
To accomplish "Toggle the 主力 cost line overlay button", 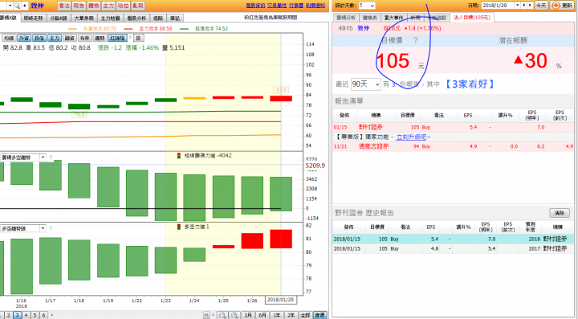I will [55, 38].
